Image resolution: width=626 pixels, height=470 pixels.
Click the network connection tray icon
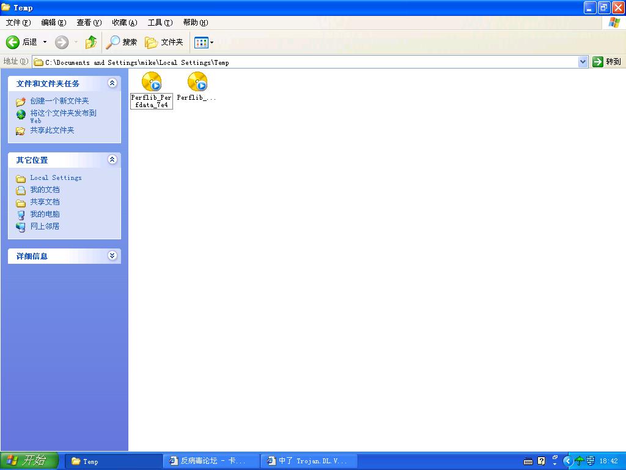point(591,461)
